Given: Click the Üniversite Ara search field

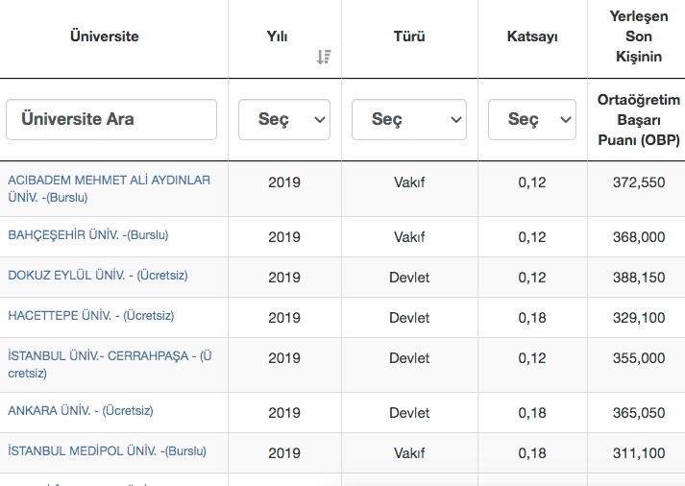Looking at the screenshot, I should click(x=111, y=120).
